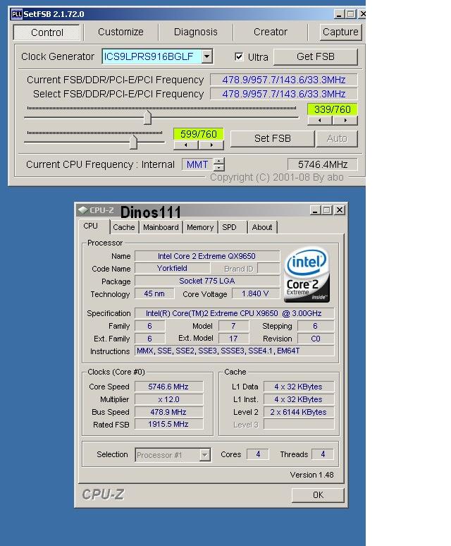Click the Cores count value
Viewport: 451px width, 546px height.
coord(258,454)
